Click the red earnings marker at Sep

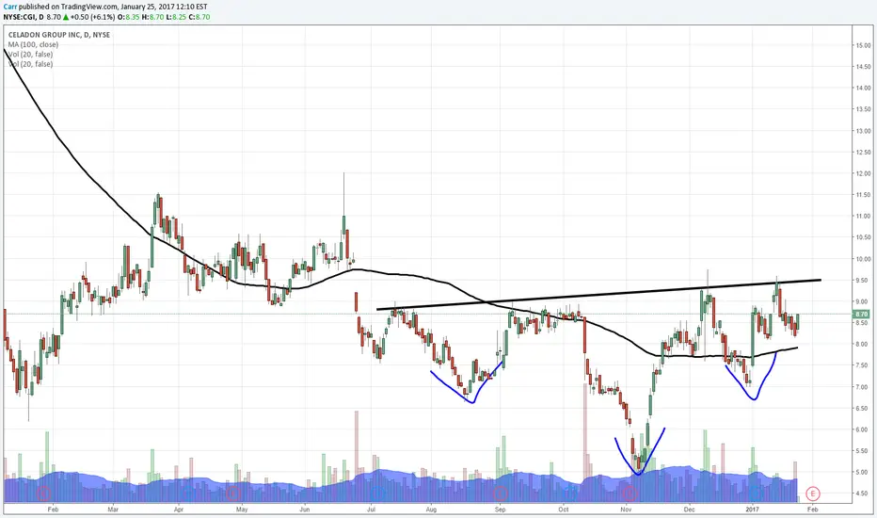click(500, 494)
